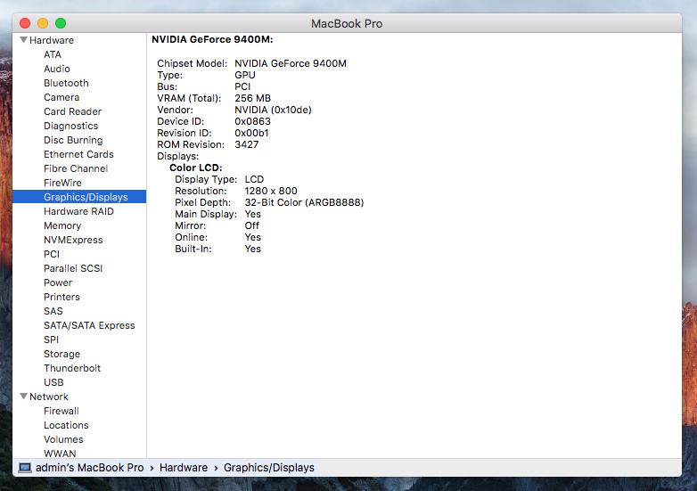Open the Memory section
Image resolution: width=697 pixels, height=491 pixels.
click(62, 225)
